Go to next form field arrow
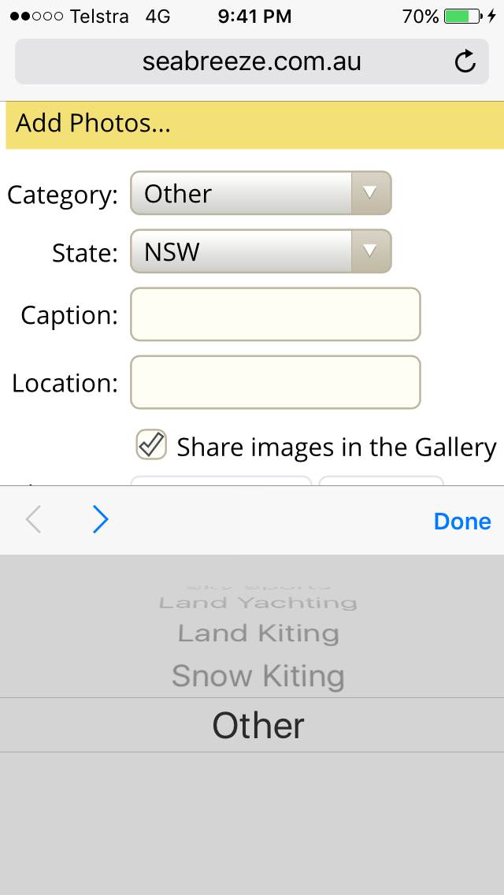 click(x=100, y=520)
